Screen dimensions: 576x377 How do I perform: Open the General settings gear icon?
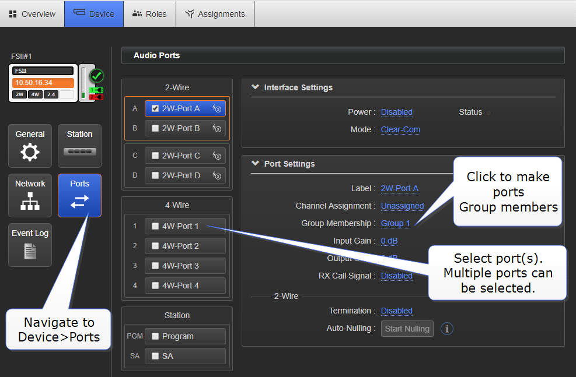(30, 152)
